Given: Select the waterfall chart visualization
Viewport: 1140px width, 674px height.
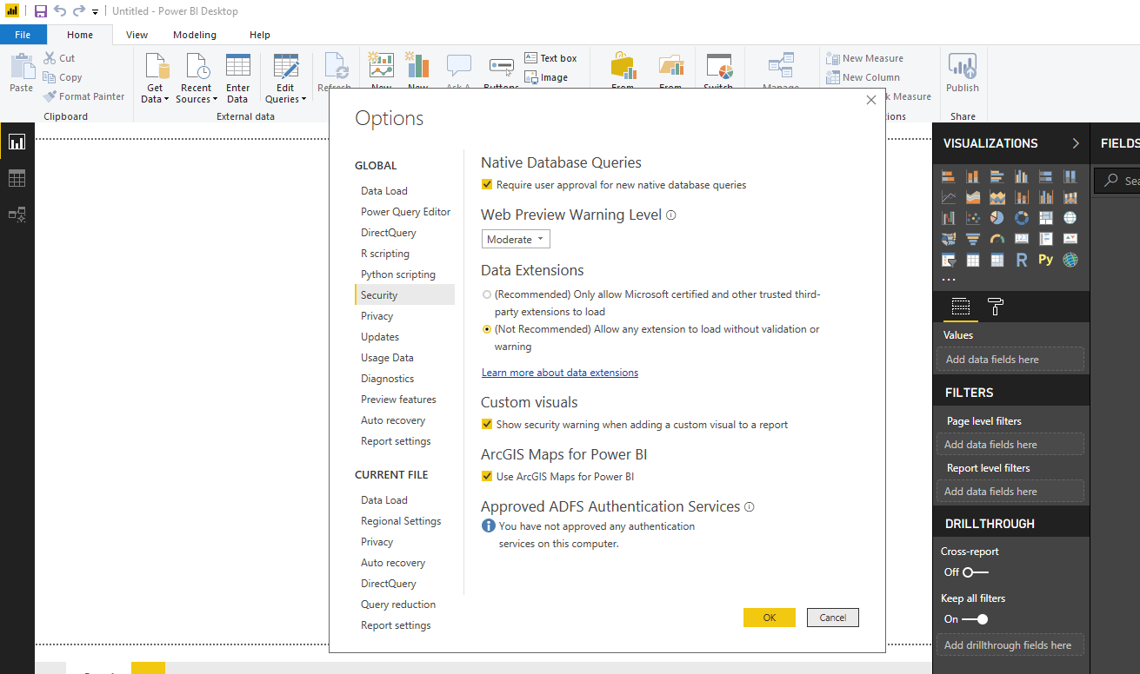Looking at the screenshot, I should [949, 218].
